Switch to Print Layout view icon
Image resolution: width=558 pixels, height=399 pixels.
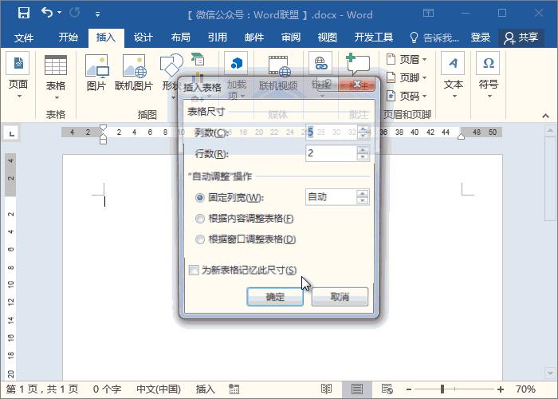tap(357, 389)
